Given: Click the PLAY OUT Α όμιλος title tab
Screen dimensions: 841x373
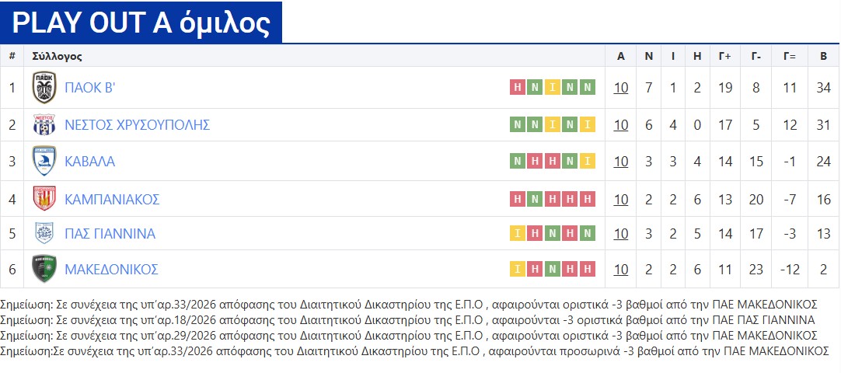Looking at the screenshot, I should (x=141, y=23).
